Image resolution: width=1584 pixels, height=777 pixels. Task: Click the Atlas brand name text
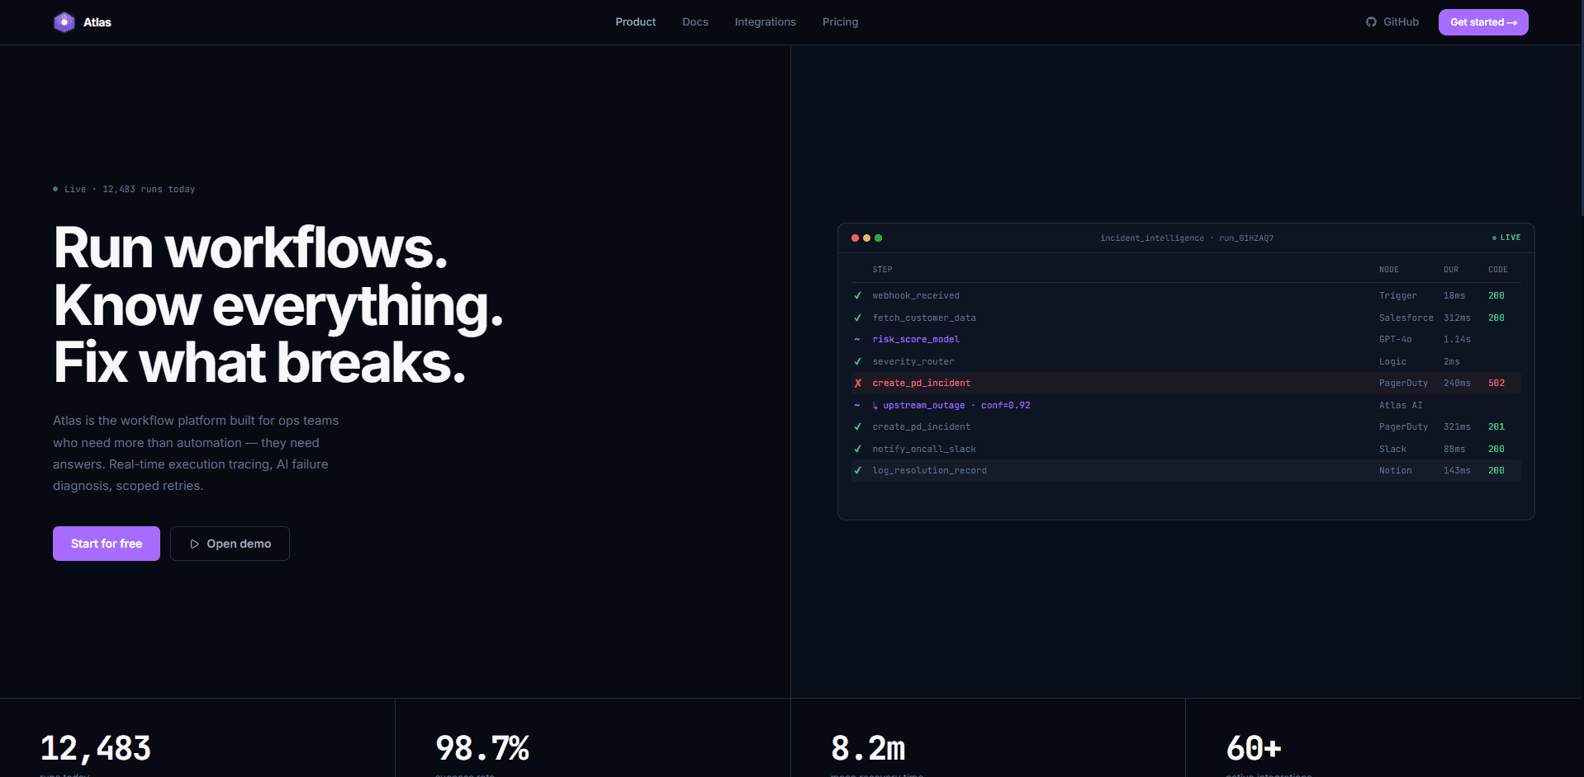pos(97,22)
